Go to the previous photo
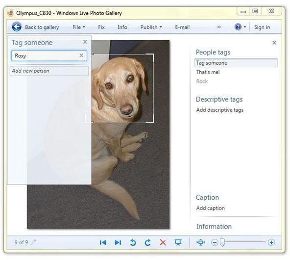 [103, 242]
